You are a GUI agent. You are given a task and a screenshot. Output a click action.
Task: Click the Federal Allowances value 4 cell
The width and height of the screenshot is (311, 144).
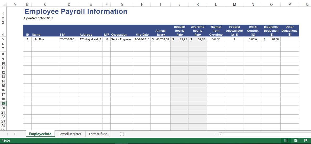[x=234, y=39]
